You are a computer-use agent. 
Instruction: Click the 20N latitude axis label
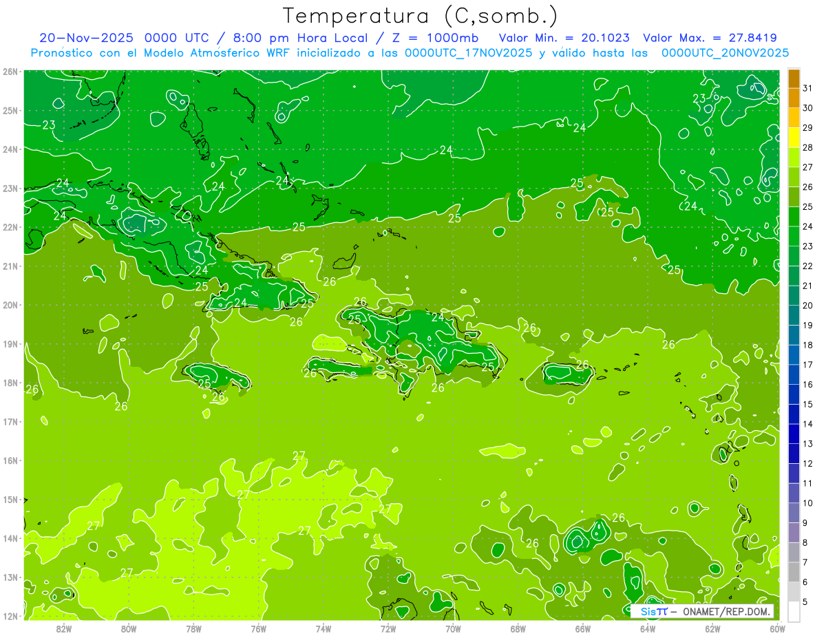point(10,305)
